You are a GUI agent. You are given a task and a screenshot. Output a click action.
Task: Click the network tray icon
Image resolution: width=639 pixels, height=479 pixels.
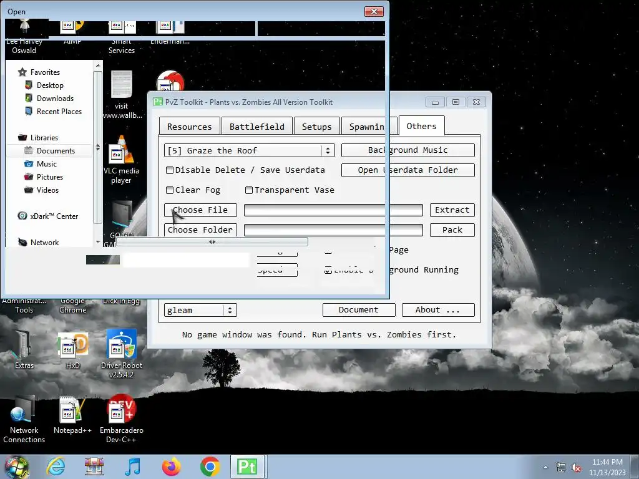pos(561,468)
